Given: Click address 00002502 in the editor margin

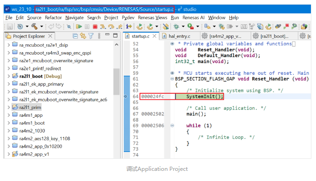Looking at the screenshot, I should point(152,114).
